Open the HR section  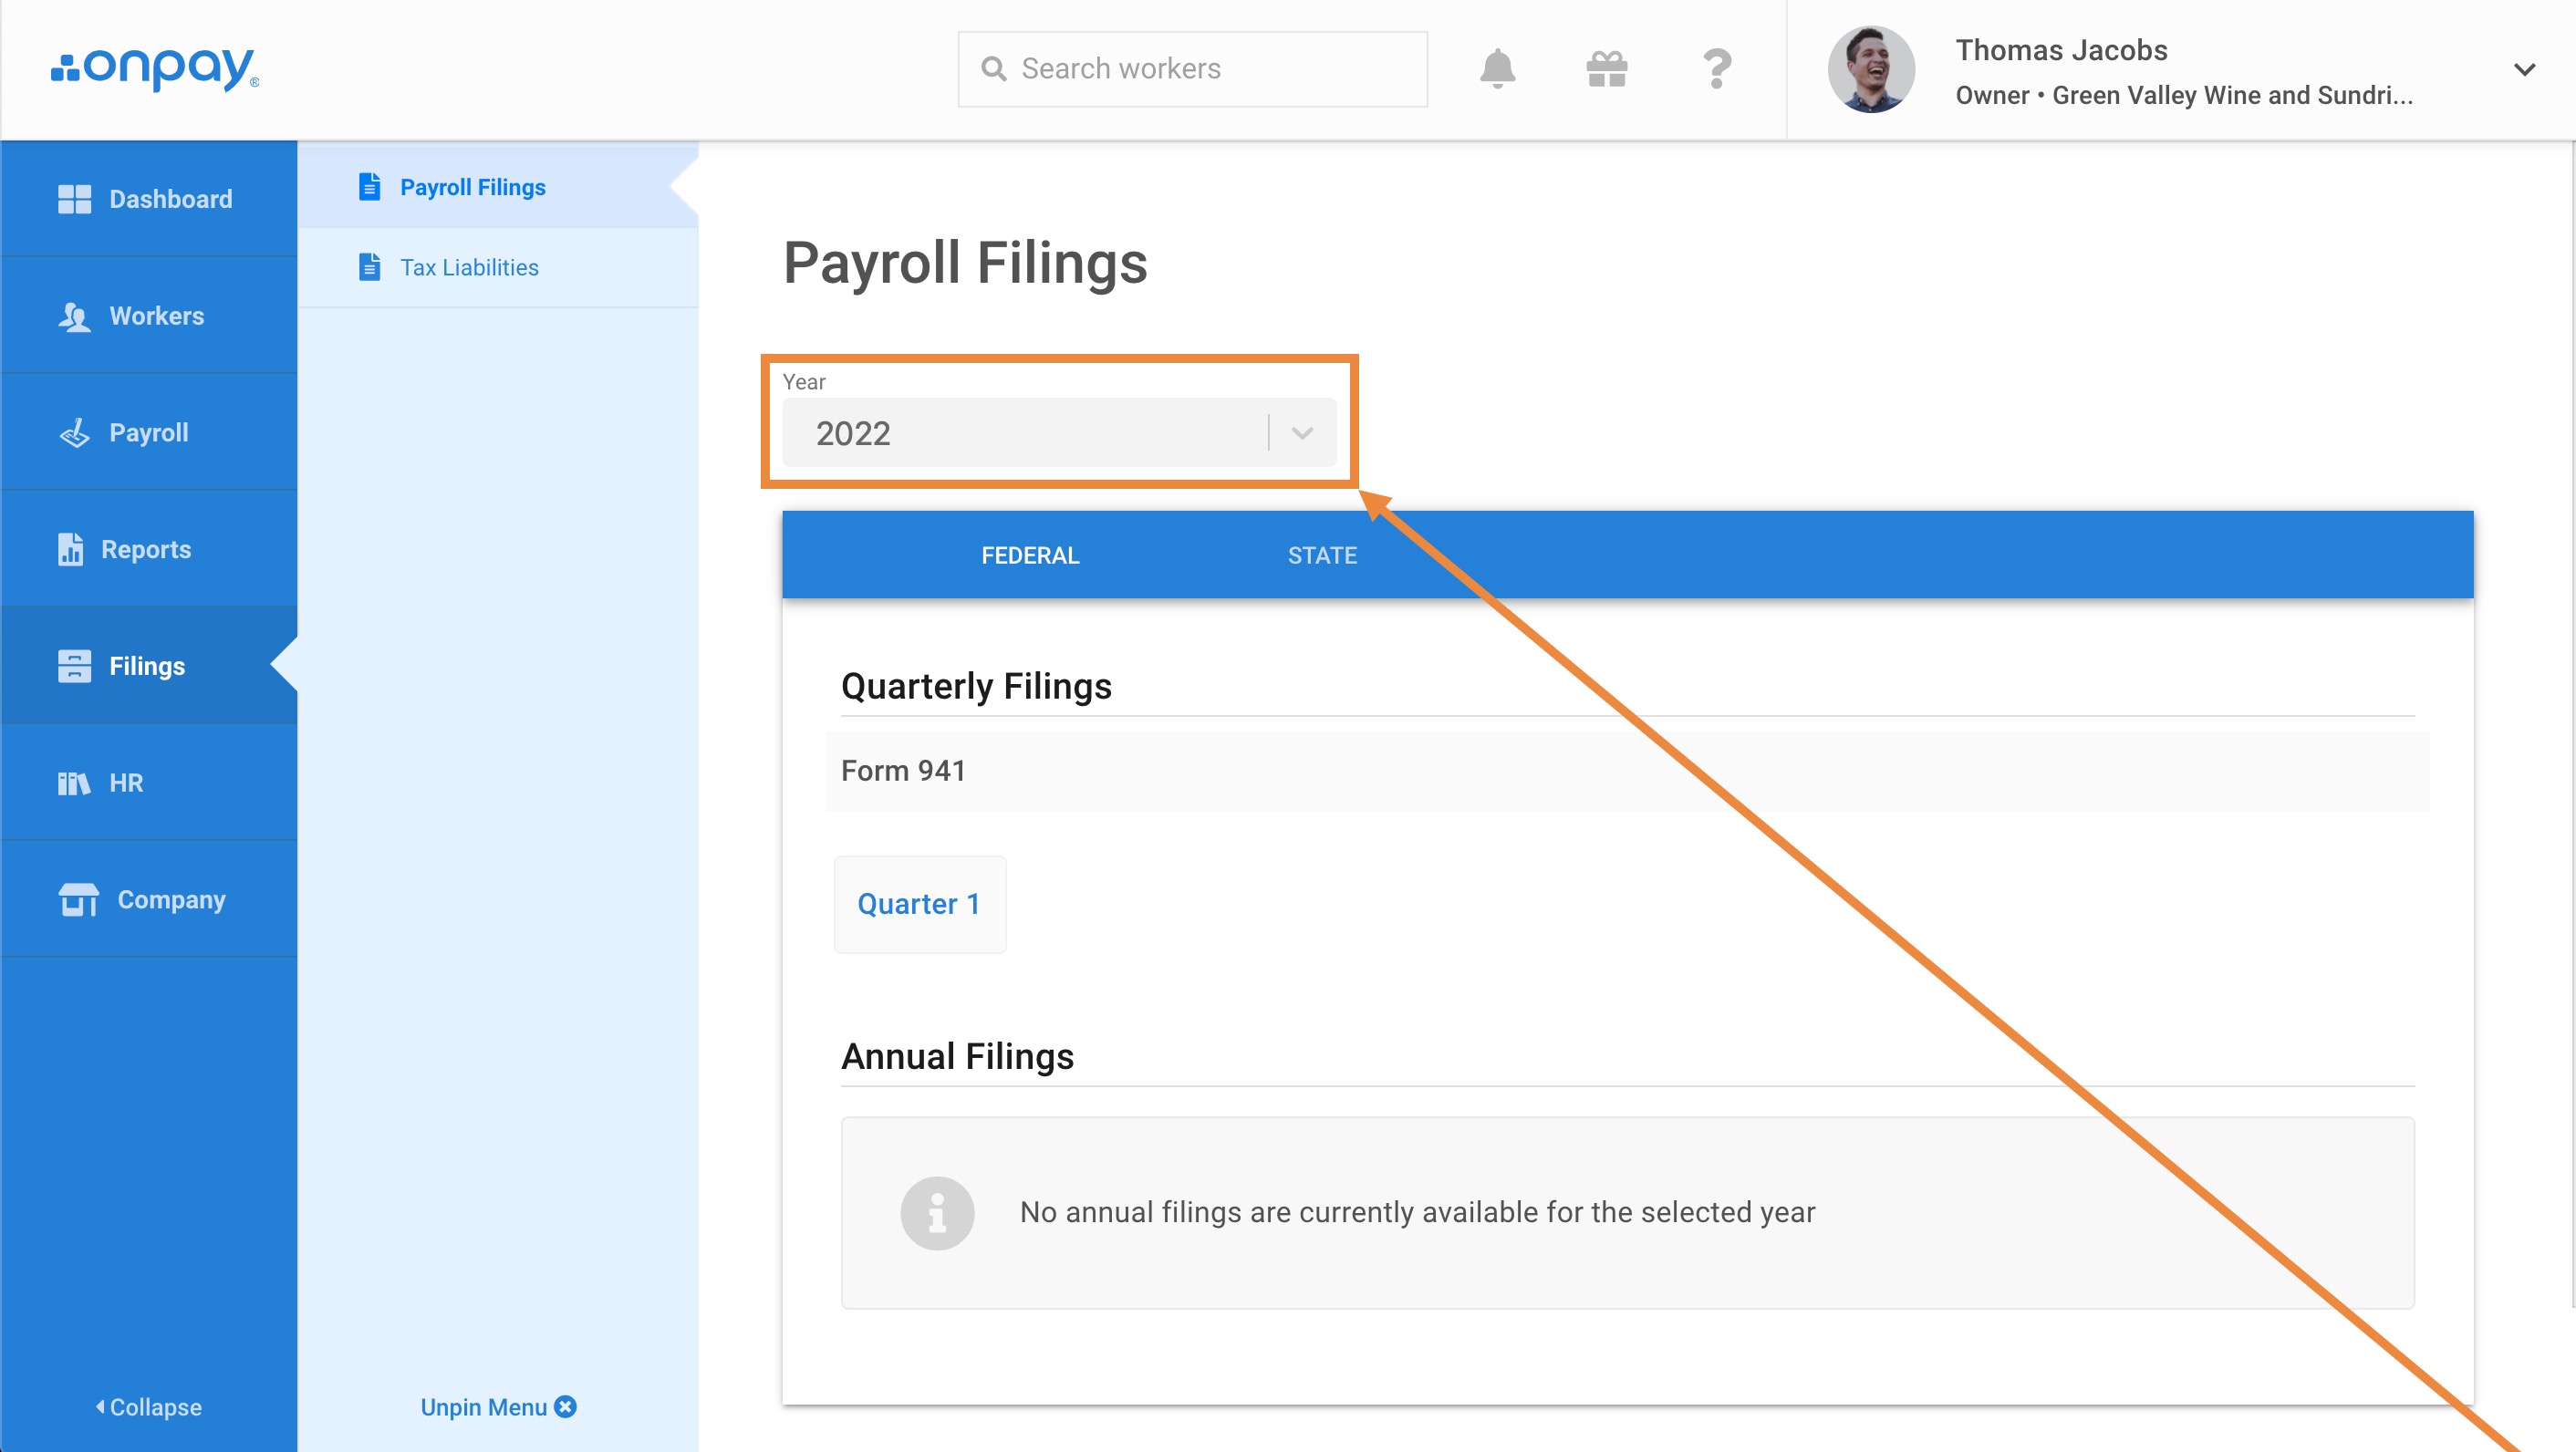point(149,783)
